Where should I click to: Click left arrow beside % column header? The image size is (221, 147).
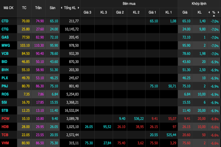209,12
